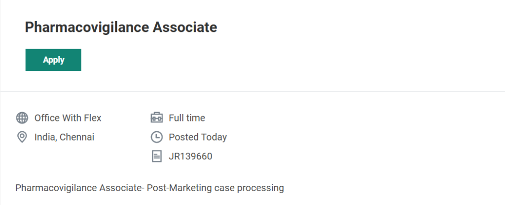Click the globe icon beside Office With Flex

[22, 118]
